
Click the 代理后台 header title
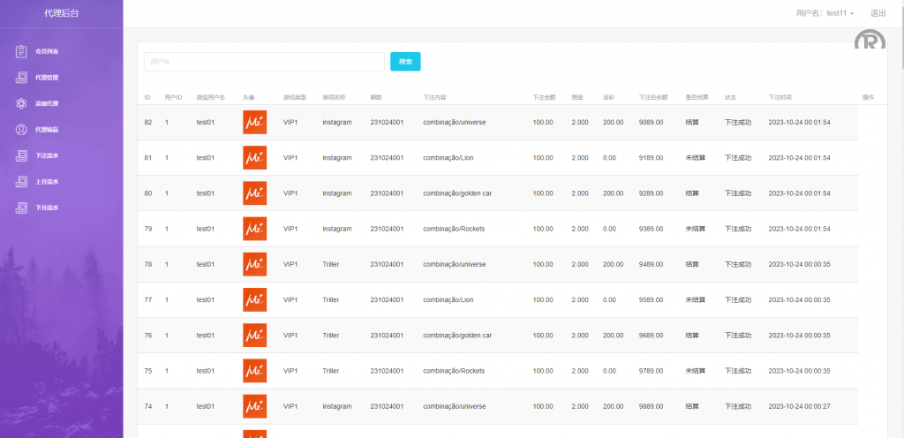(x=61, y=13)
